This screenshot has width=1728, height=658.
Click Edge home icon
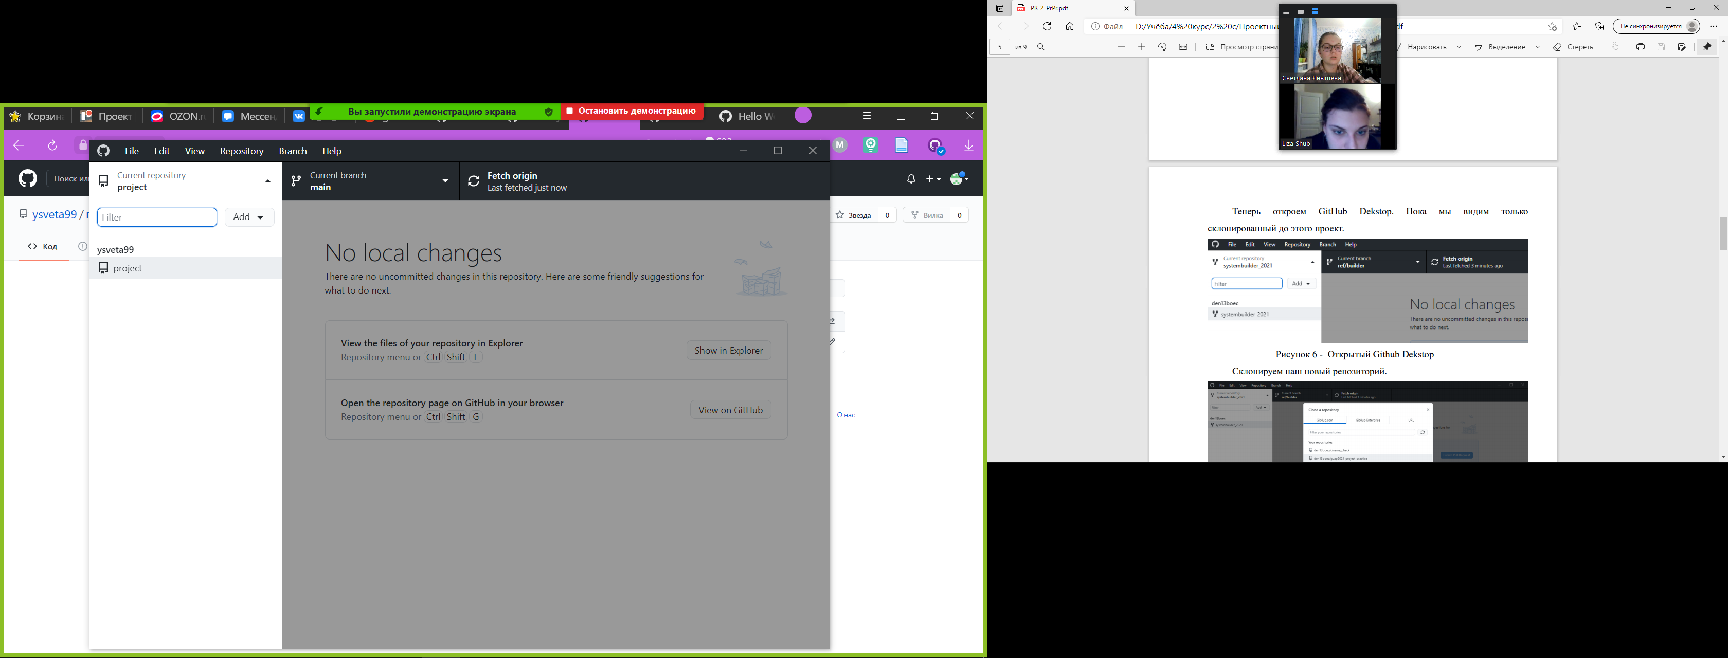tap(1069, 27)
